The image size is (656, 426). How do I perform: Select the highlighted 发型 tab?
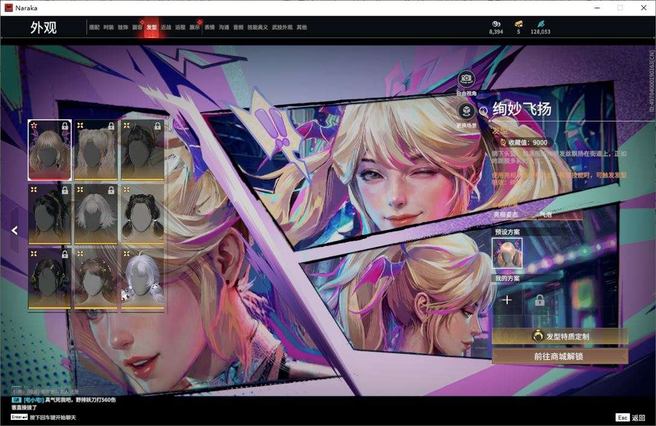pos(151,27)
